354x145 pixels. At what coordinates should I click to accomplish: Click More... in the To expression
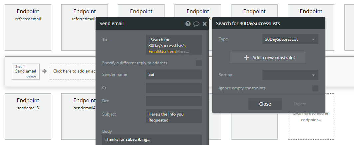tap(182, 52)
